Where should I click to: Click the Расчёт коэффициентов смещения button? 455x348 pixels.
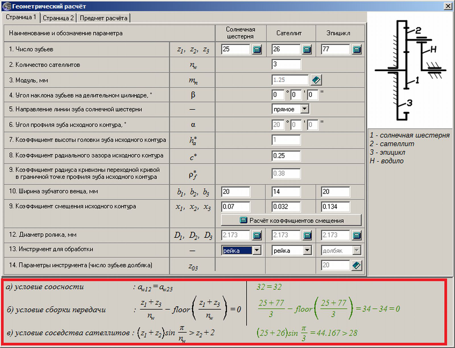pyautogui.click(x=291, y=220)
